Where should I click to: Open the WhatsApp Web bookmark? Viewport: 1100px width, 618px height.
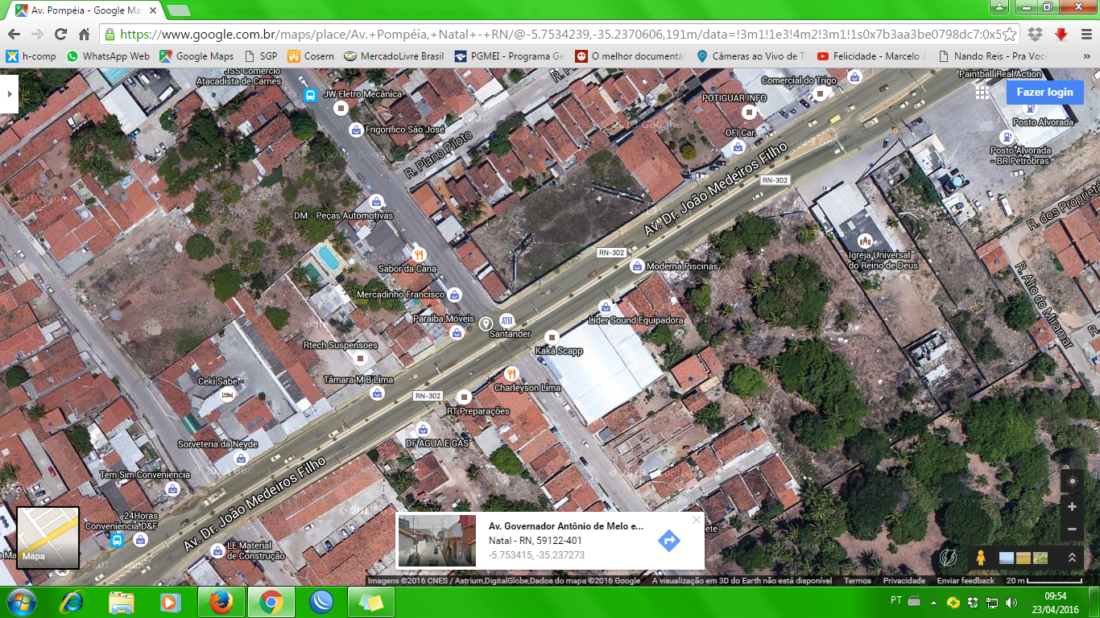(109, 56)
